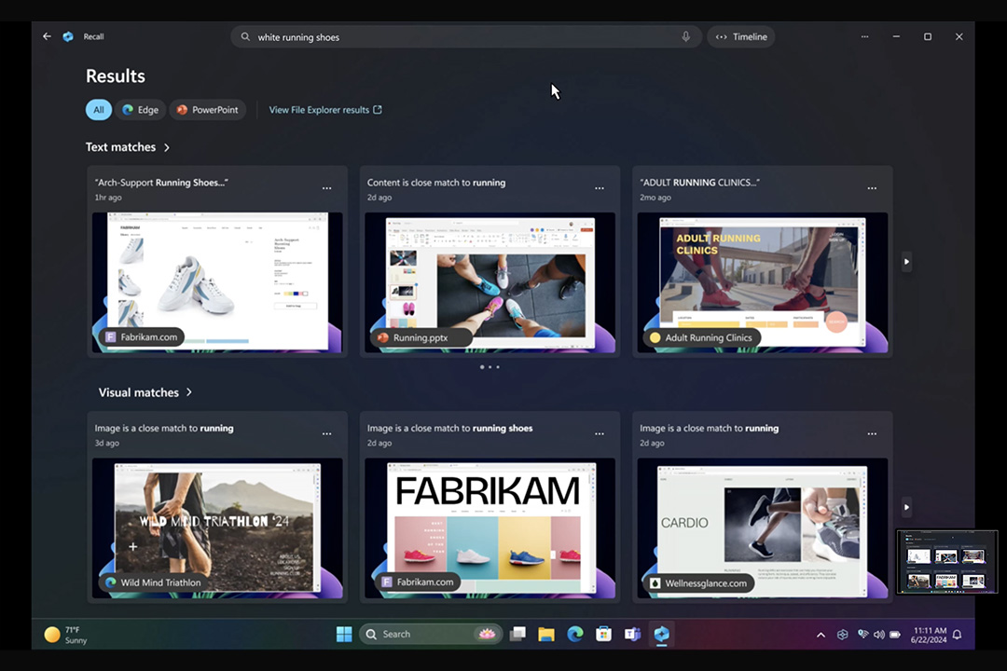Enable the Edge results filter
The image size is (1007, 671).
coord(141,109)
